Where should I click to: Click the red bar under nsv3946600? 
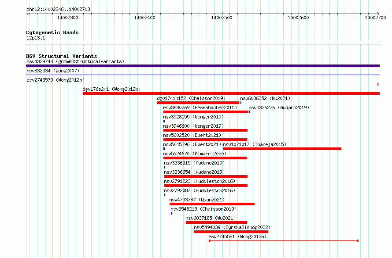pyautogui.click(x=205, y=130)
